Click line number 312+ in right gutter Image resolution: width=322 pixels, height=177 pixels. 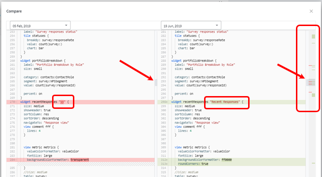[164, 160]
